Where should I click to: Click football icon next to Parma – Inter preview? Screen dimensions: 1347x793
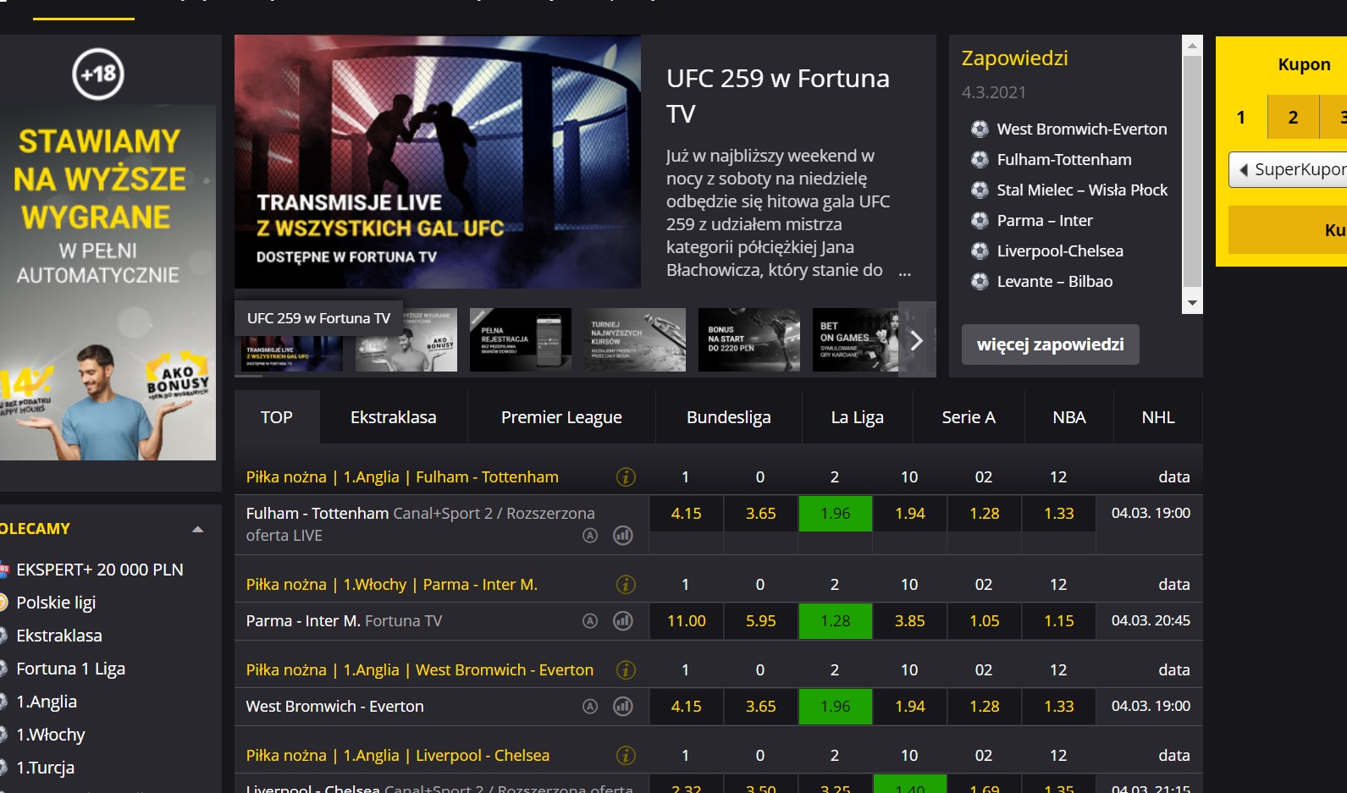coord(980,220)
